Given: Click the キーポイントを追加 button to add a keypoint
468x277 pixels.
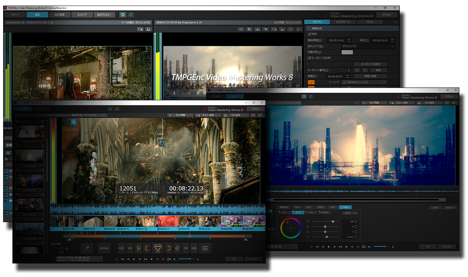Looking at the screenshot, I should [371, 64].
